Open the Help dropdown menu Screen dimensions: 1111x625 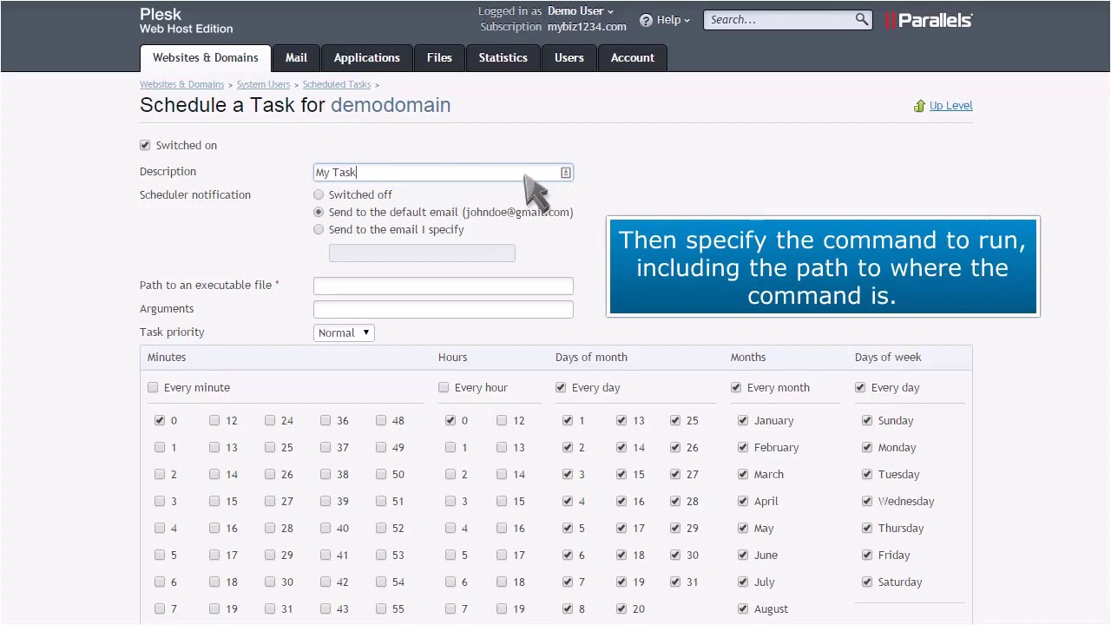pos(674,20)
